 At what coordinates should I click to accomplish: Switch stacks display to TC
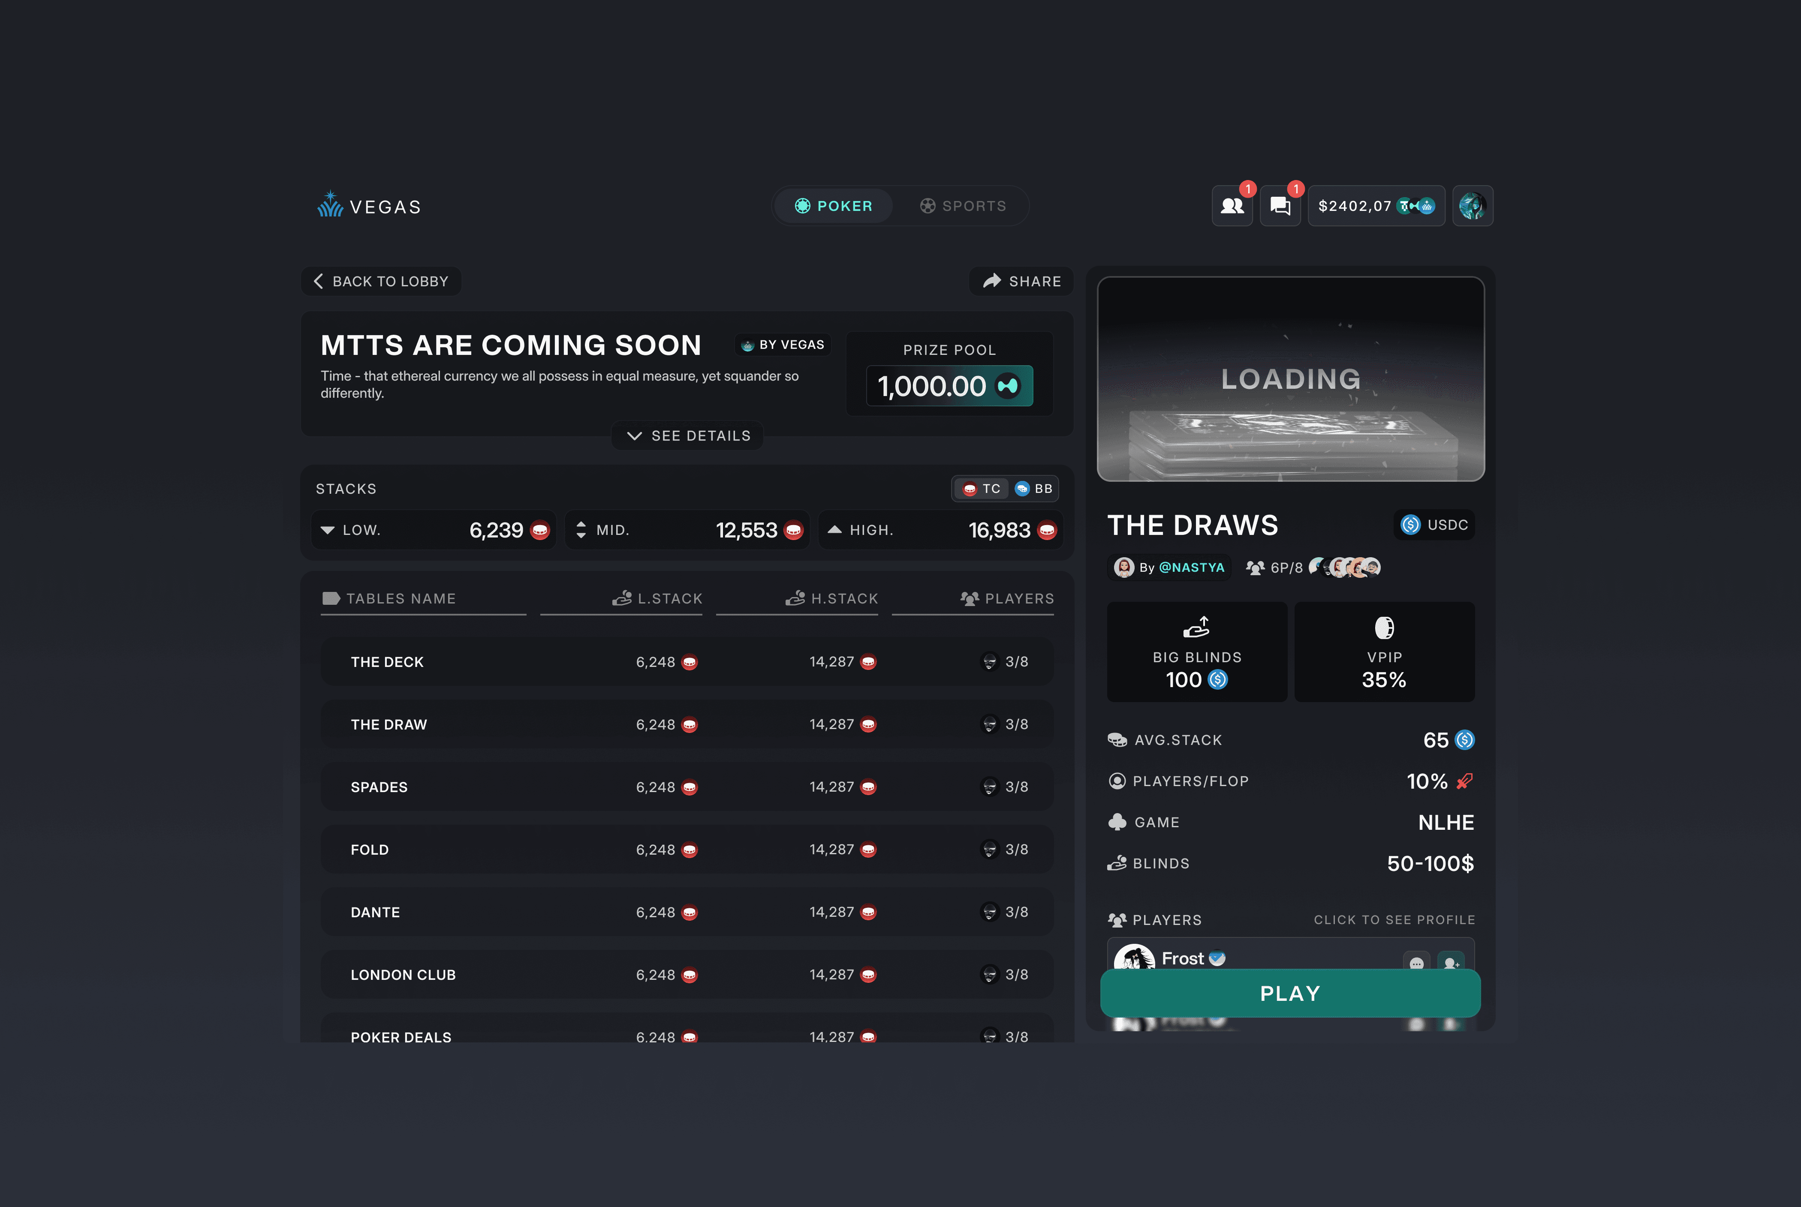coord(982,489)
